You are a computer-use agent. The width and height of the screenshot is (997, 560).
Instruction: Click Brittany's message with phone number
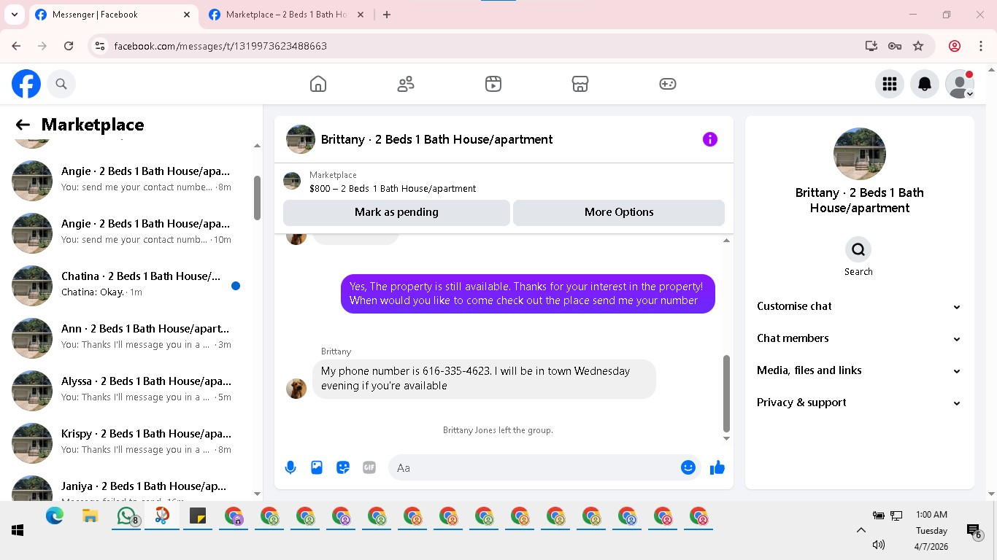point(484,378)
